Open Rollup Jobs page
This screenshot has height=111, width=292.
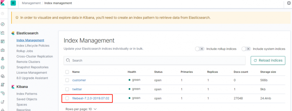[x=25, y=51]
